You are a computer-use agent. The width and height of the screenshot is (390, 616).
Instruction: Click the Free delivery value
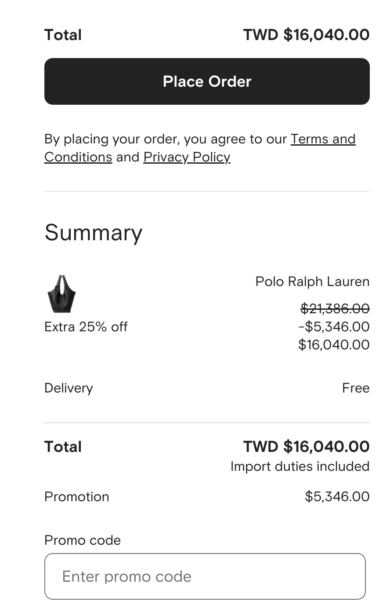click(356, 388)
